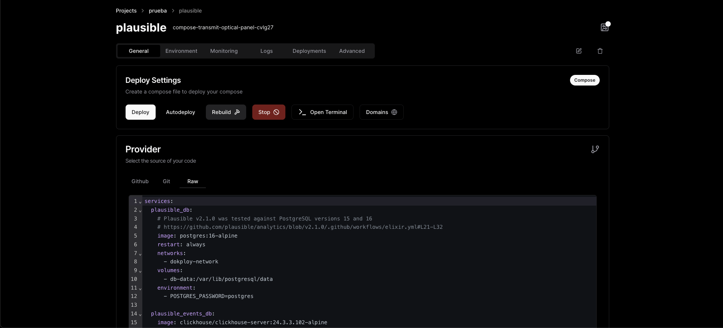This screenshot has height=328, width=723.
Task: Click the edit pencil icon
Action: [x=579, y=51]
